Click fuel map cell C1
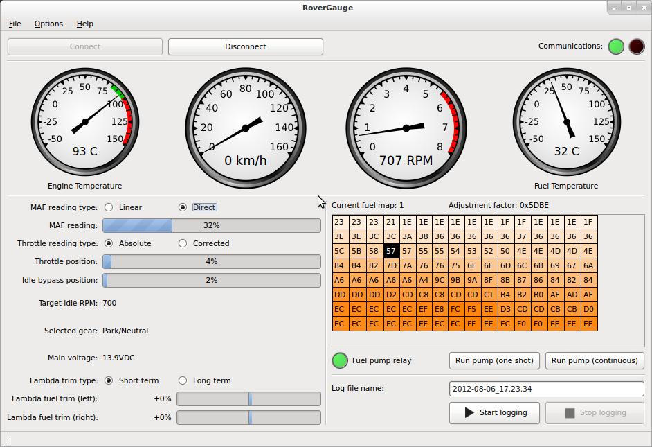The width and height of the screenshot is (652, 447). click(489, 295)
